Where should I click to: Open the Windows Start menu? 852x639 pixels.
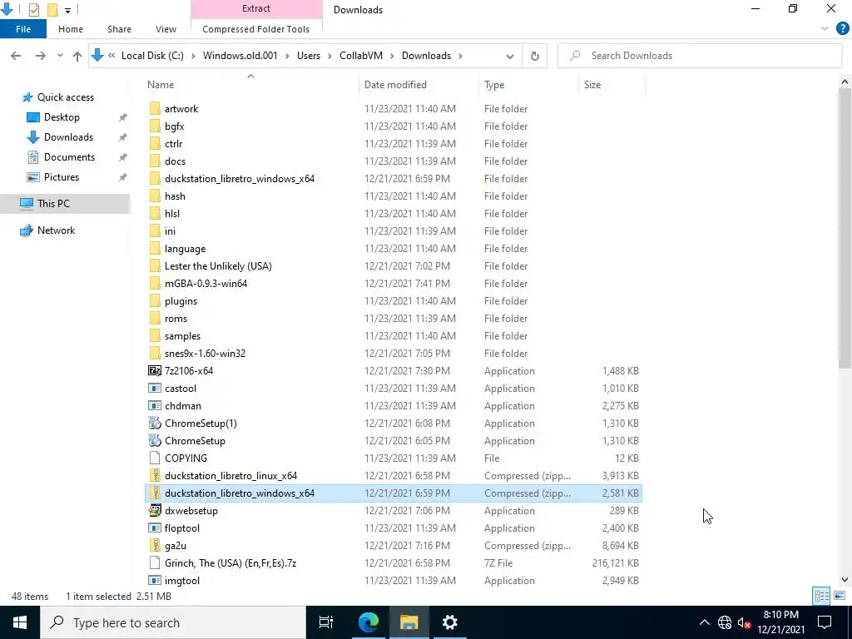tap(20, 622)
